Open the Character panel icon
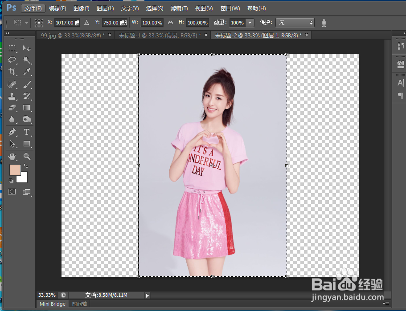This screenshot has width=406, height=311. point(400,83)
